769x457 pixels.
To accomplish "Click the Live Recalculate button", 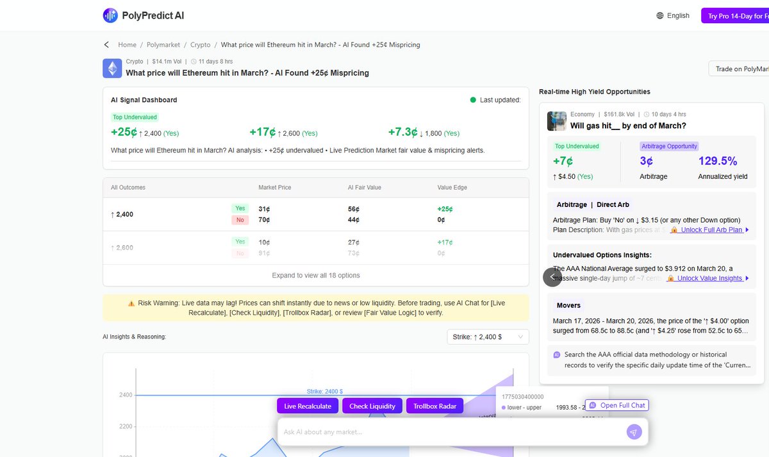I will tap(308, 406).
